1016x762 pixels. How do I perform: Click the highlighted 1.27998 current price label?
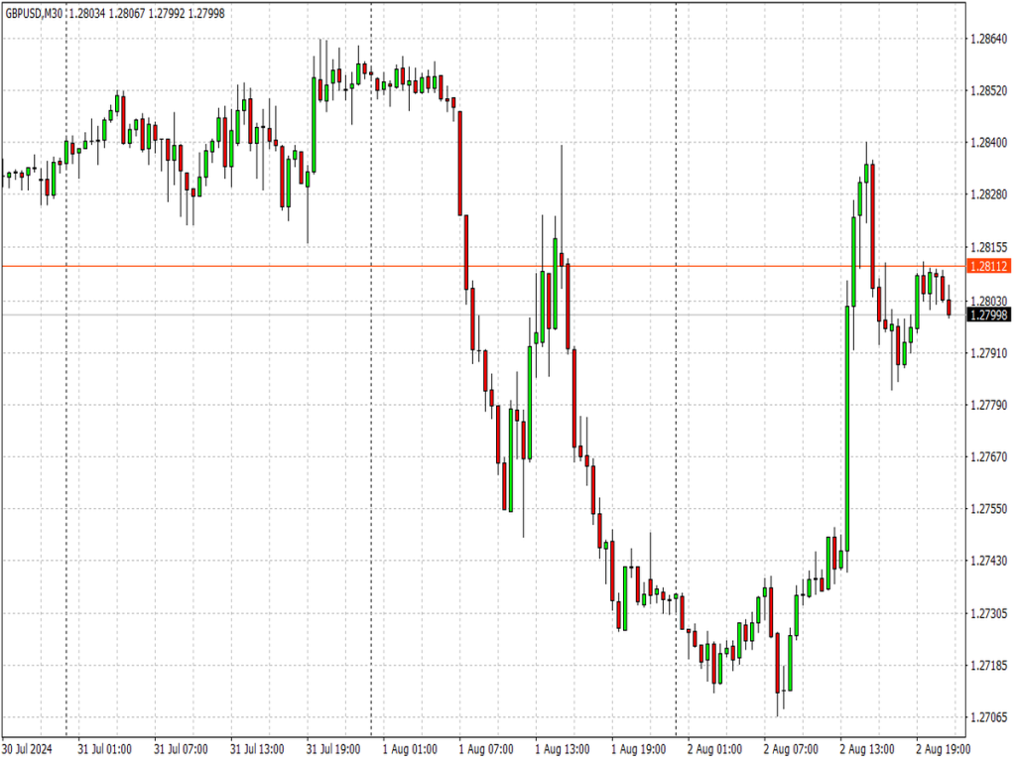click(x=989, y=314)
